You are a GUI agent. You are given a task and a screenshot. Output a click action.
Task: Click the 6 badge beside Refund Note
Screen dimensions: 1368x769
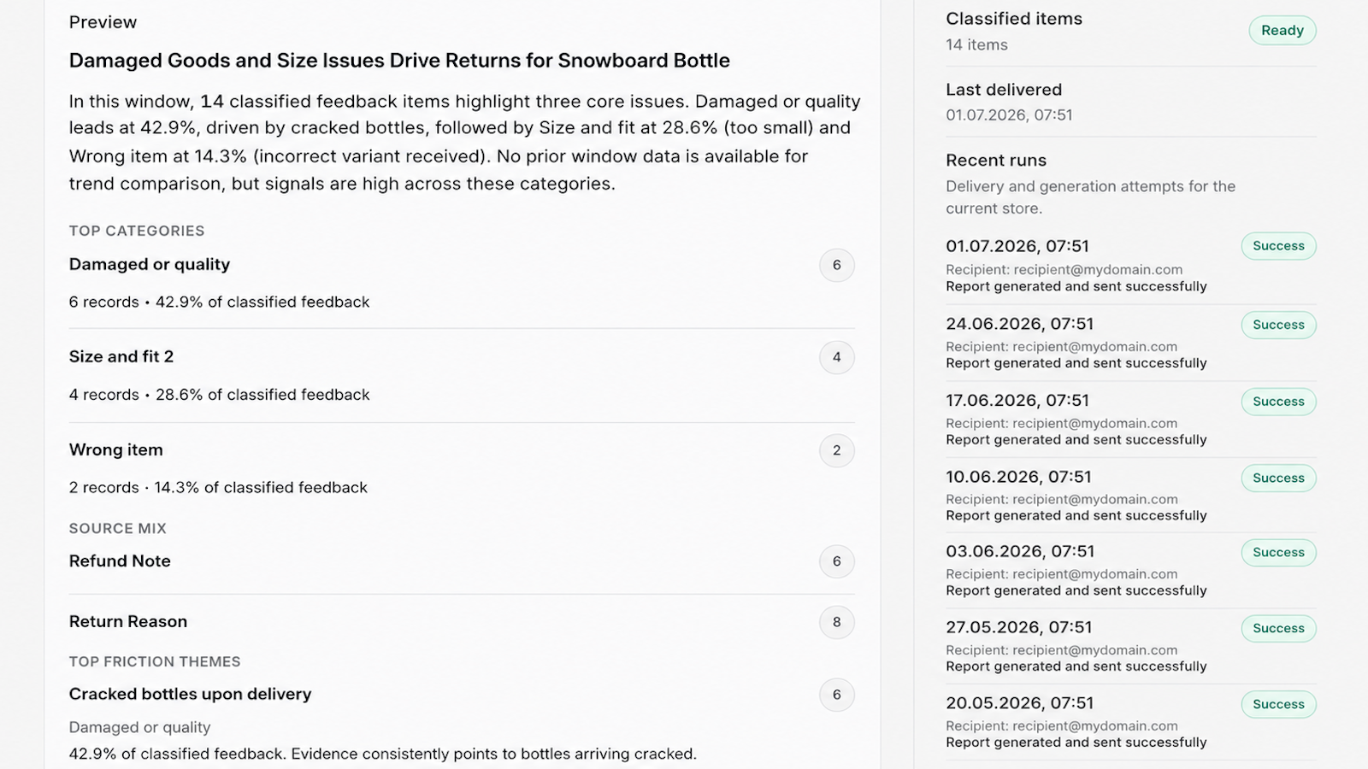(x=836, y=561)
